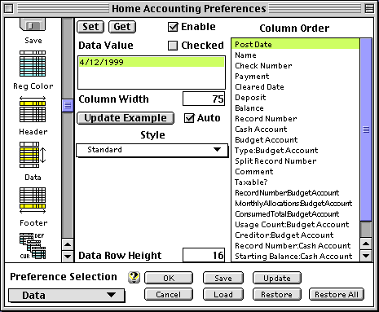This screenshot has height=312, width=379.
Task: Select the Save disk icon in sidebar
Action: (x=33, y=25)
